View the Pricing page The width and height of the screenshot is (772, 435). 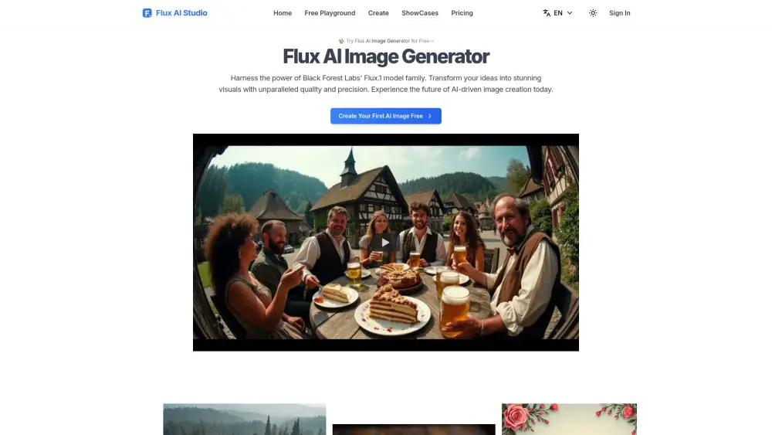462,13
